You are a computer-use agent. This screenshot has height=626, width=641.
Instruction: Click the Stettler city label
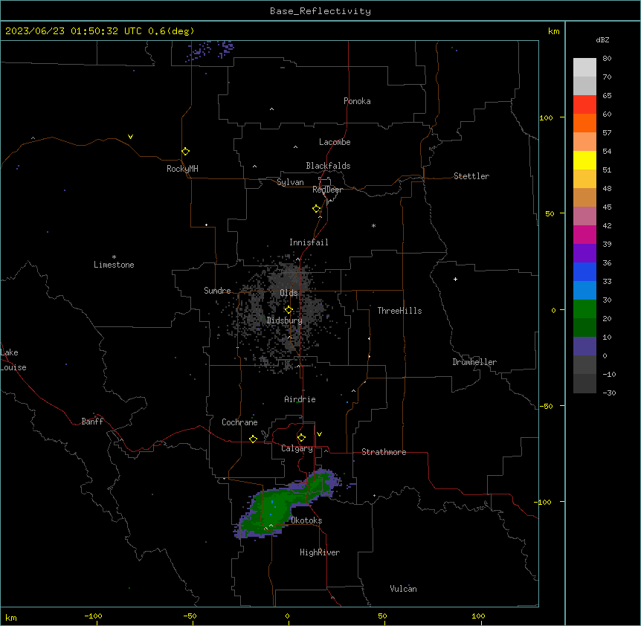tap(471, 176)
